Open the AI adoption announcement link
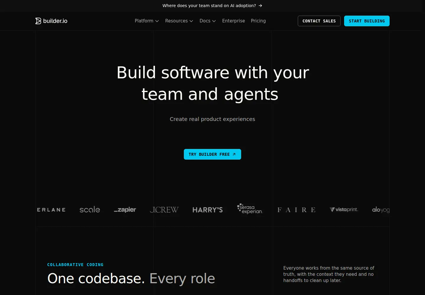 pos(212,6)
